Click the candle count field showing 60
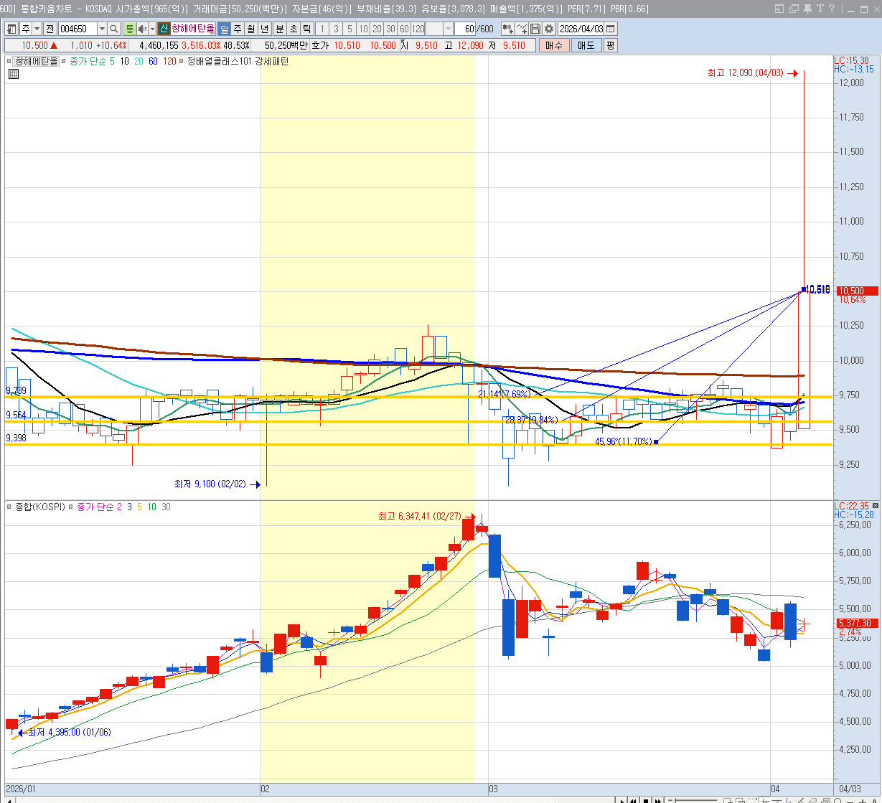This screenshot has width=882, height=803. (x=464, y=29)
